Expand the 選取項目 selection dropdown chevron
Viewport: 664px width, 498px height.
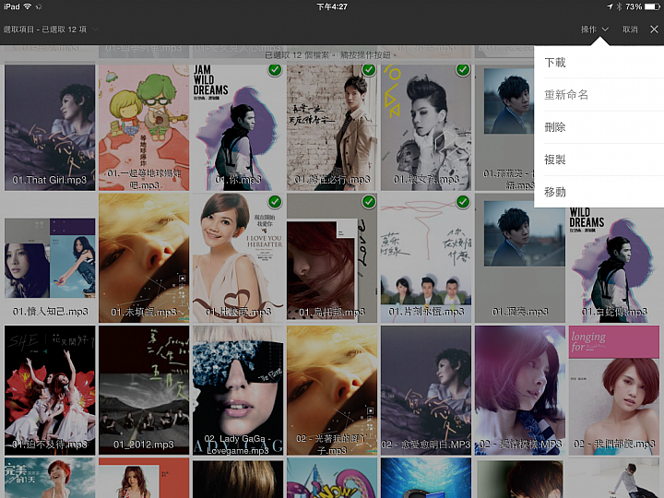96,30
